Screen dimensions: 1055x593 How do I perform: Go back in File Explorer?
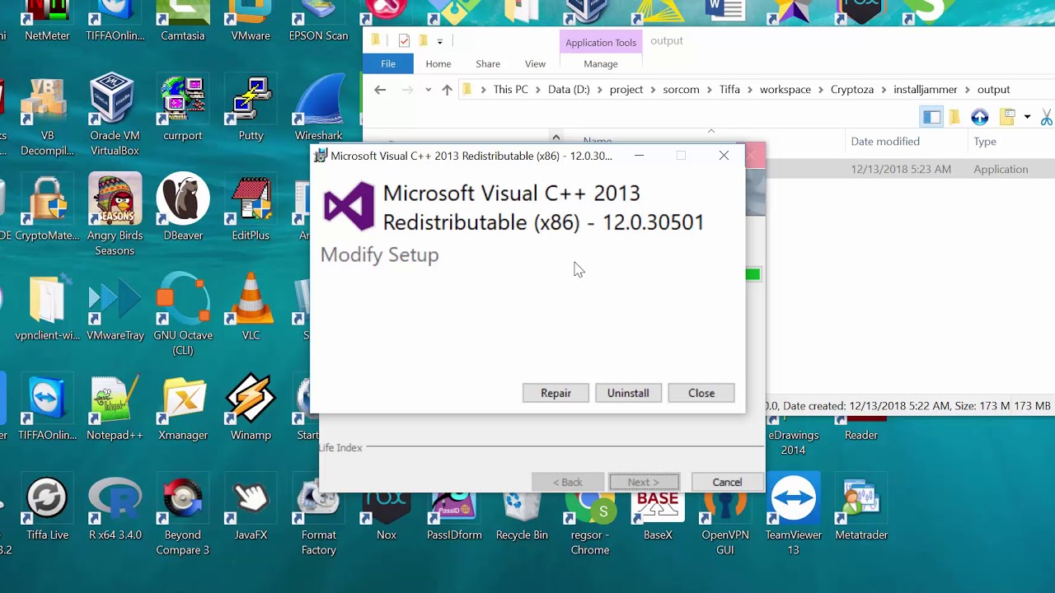(380, 90)
